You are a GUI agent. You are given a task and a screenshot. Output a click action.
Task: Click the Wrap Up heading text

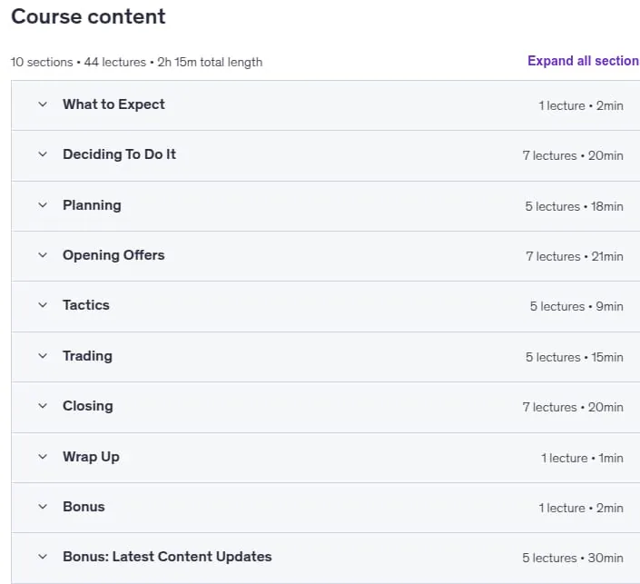point(91,457)
